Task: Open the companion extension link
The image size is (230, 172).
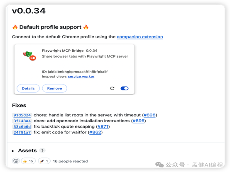Action: 140,37
